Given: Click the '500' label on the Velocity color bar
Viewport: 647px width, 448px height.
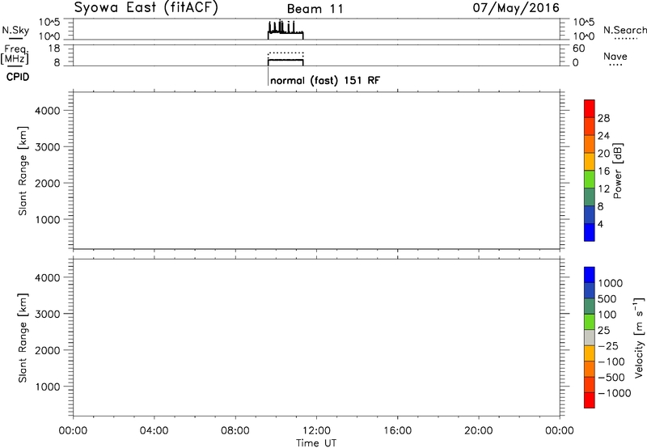Looking at the screenshot, I should pyautogui.click(x=607, y=299).
